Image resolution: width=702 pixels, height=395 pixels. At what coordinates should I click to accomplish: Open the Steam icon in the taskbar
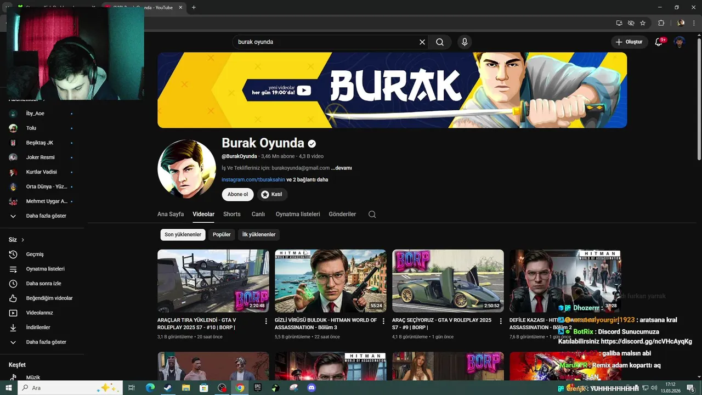pyautogui.click(x=168, y=388)
